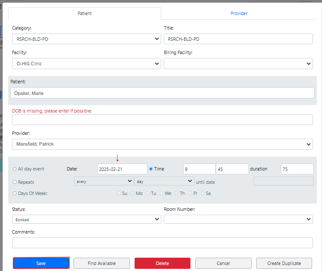Open the Category dropdown
The width and height of the screenshot is (322, 271).
point(86,39)
